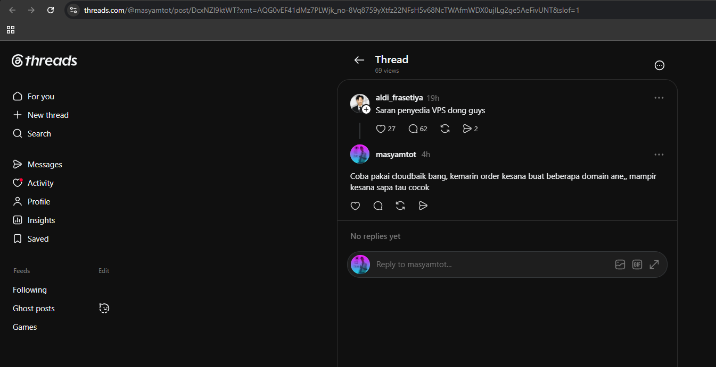Open the thread options circle menu at top
Image resolution: width=716 pixels, height=367 pixels.
[660, 65]
